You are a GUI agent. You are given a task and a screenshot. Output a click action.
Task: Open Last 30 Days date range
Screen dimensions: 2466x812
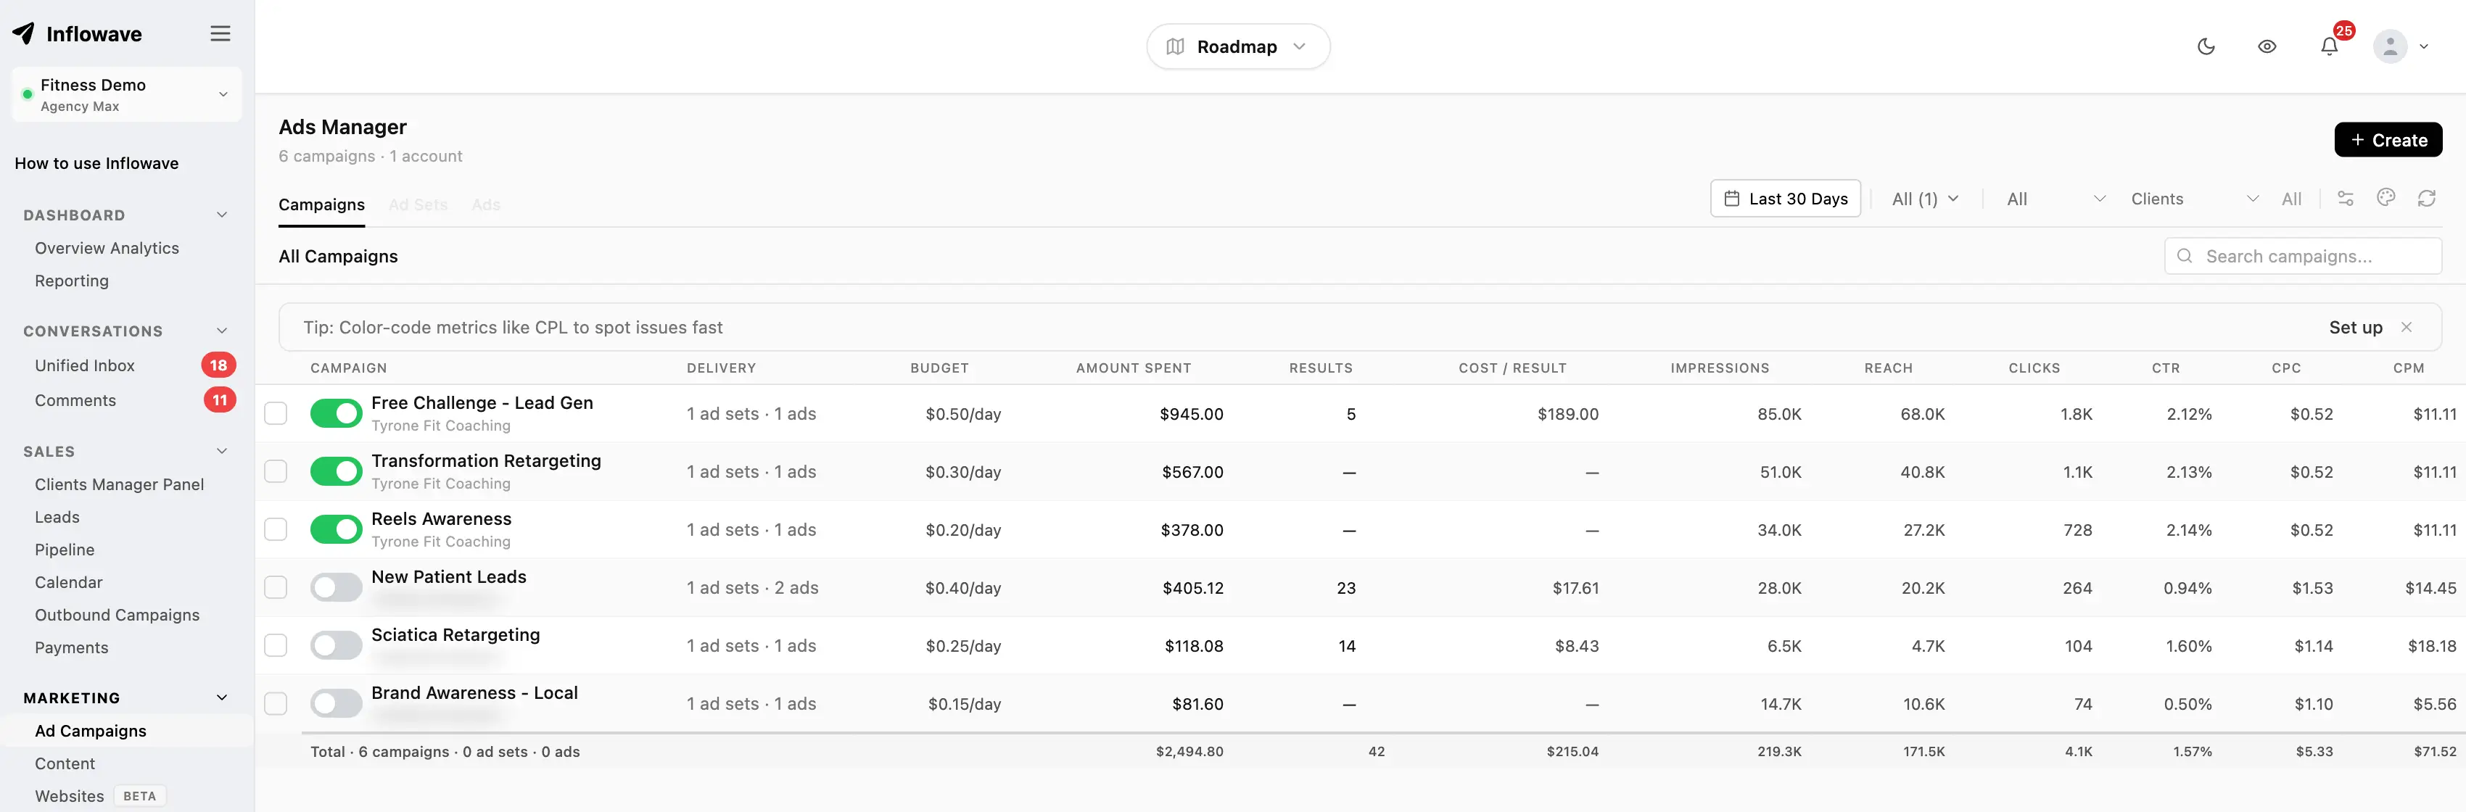coord(1786,198)
